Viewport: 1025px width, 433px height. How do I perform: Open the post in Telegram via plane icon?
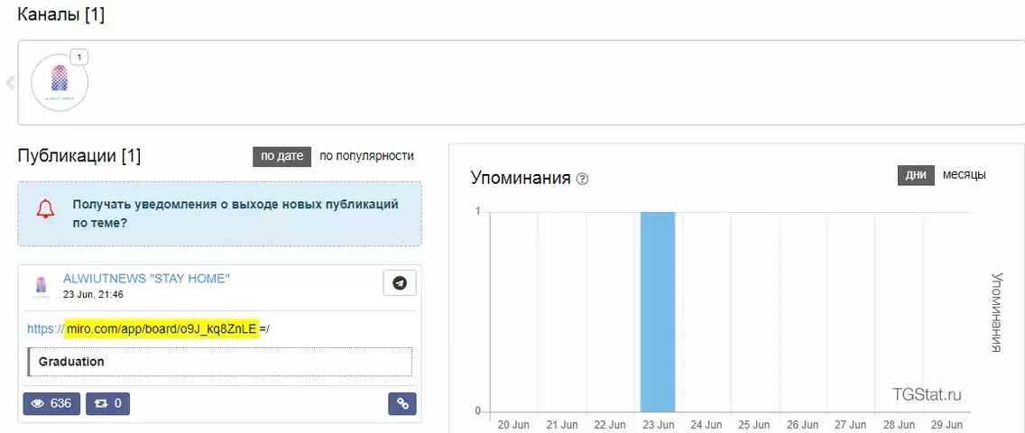400,282
